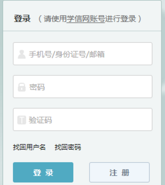Screen dimensions: 165x185
Task: Focus the 验证码 captcha input field
Action: (82, 119)
